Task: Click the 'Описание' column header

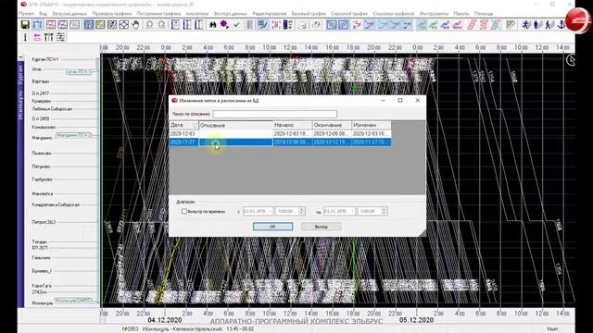Action: point(236,125)
